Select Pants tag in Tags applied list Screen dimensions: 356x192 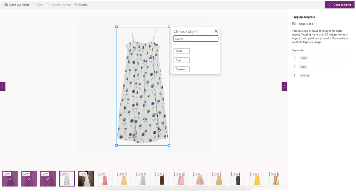(x=304, y=58)
